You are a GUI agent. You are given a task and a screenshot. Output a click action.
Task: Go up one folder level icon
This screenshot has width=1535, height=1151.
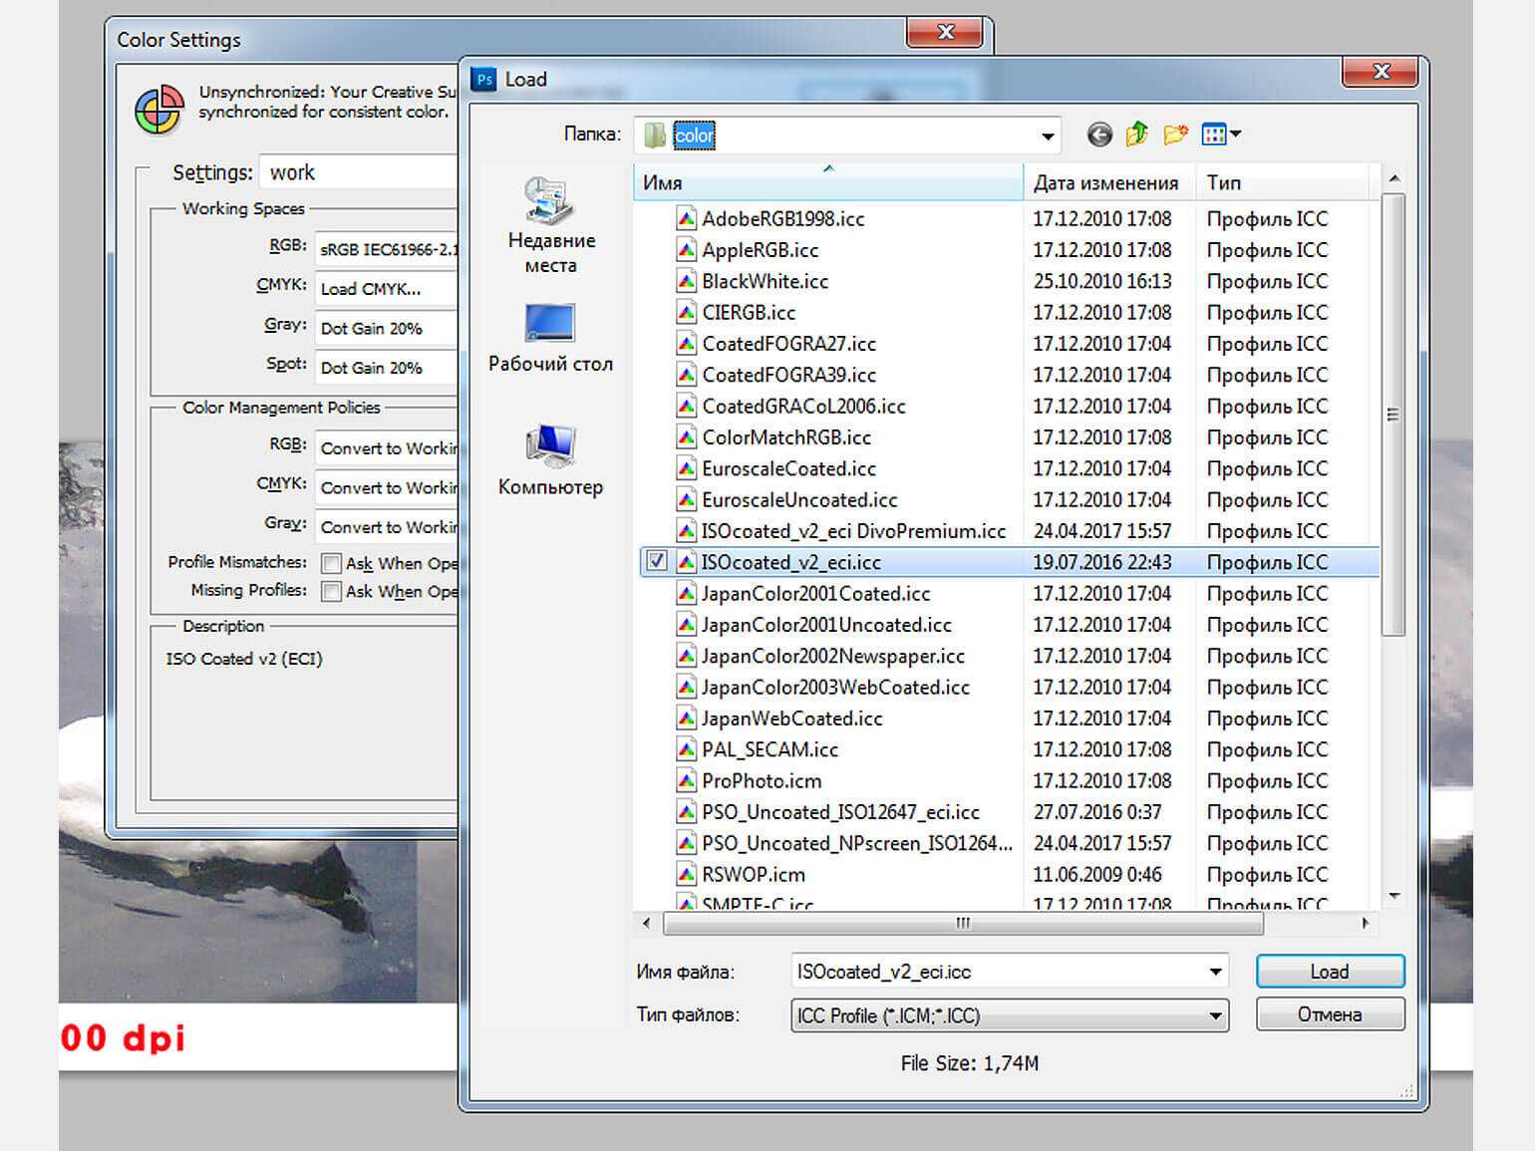pyautogui.click(x=1136, y=135)
